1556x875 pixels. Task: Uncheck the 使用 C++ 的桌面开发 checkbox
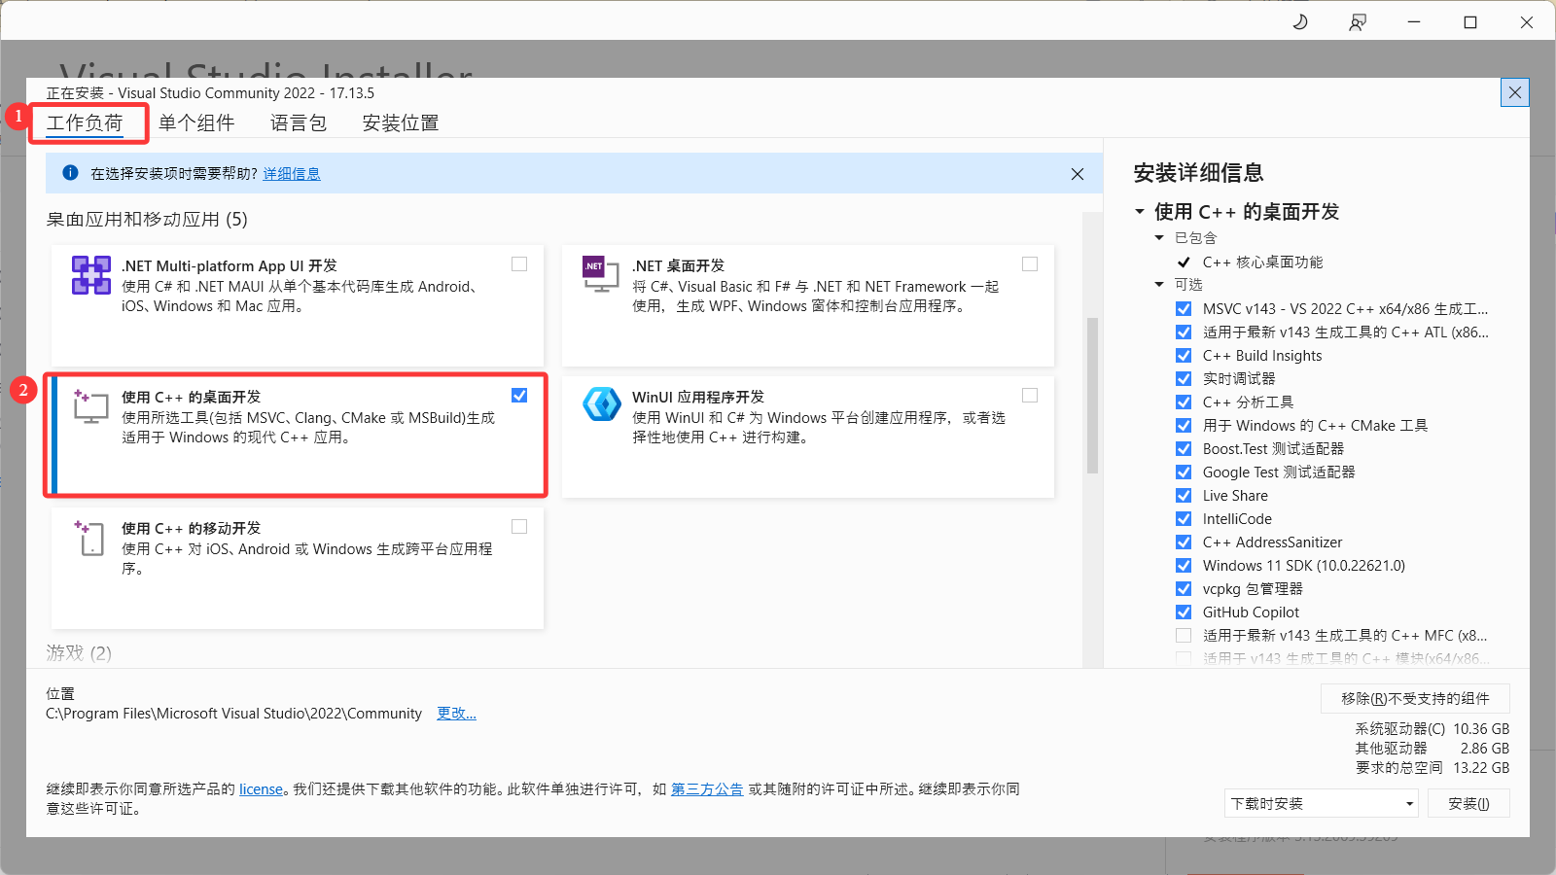click(519, 395)
